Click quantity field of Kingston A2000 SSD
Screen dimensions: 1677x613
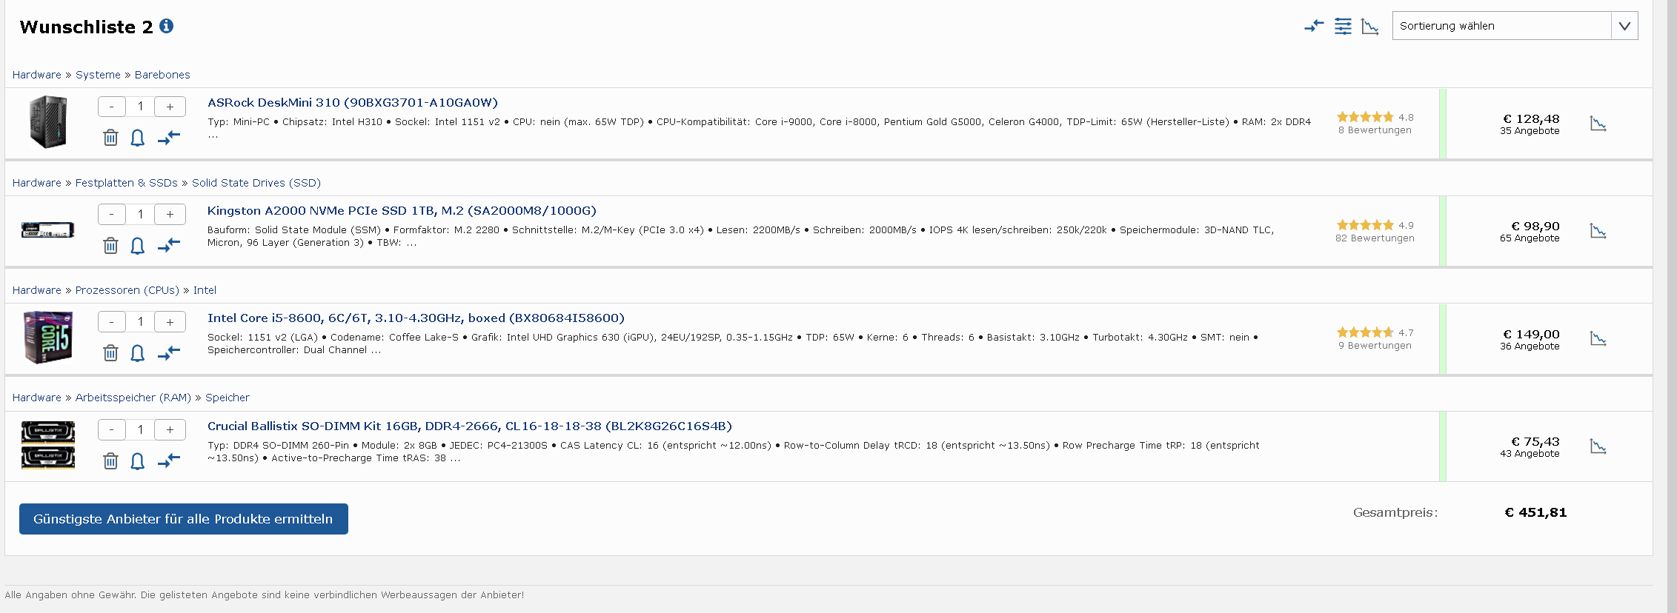click(140, 214)
